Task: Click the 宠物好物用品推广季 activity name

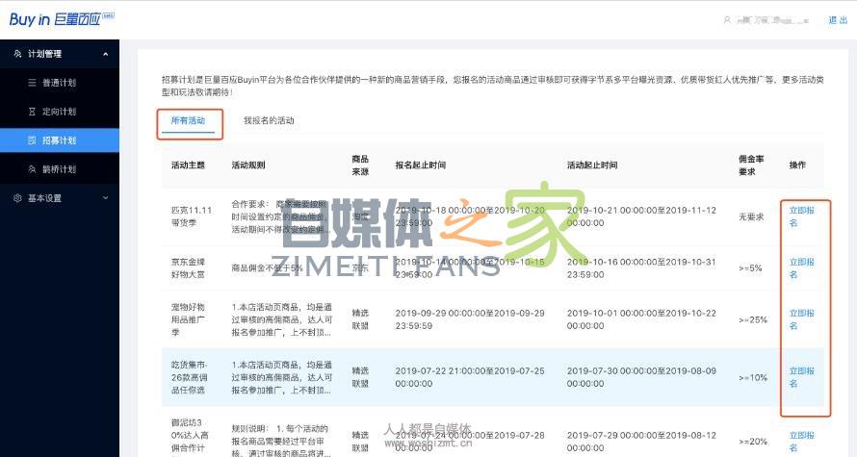Action: (x=188, y=319)
